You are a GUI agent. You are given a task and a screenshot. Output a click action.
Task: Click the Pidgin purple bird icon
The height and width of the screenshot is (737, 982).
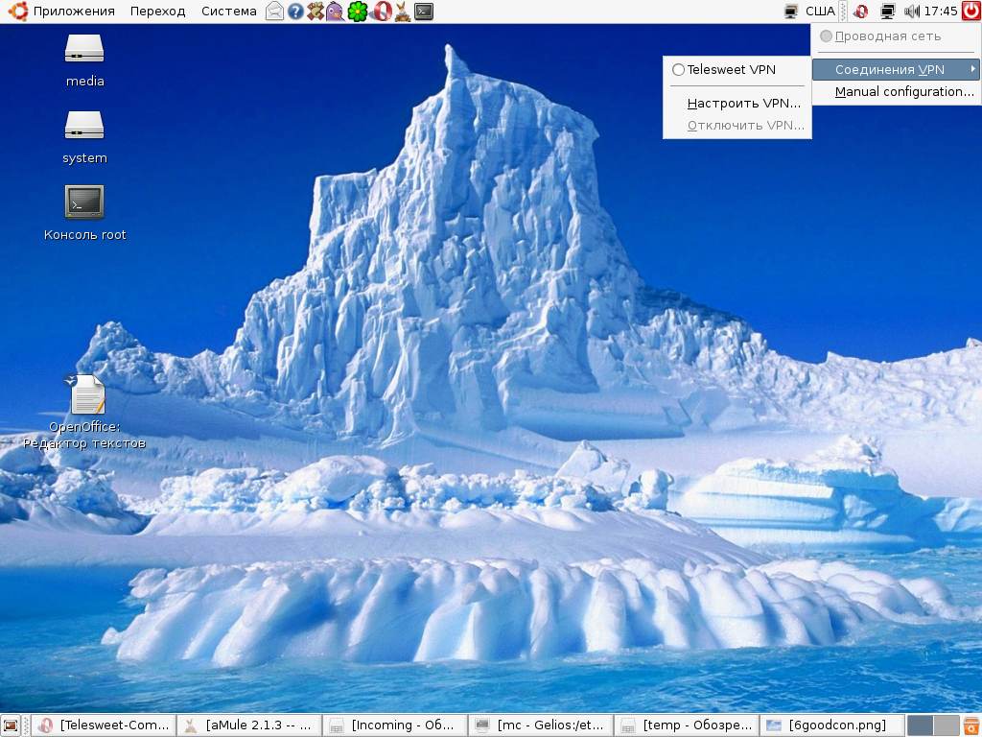[x=335, y=12]
